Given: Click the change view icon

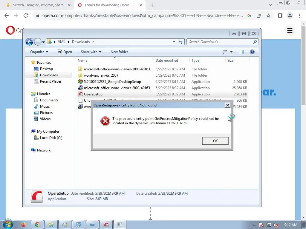Looking at the screenshot, I should click(x=225, y=52).
